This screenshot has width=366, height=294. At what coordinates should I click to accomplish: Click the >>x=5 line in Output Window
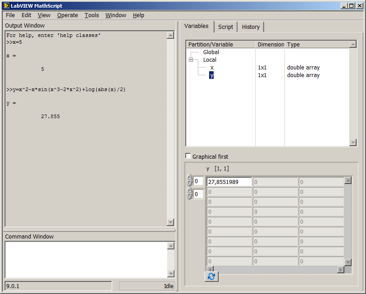click(x=14, y=42)
